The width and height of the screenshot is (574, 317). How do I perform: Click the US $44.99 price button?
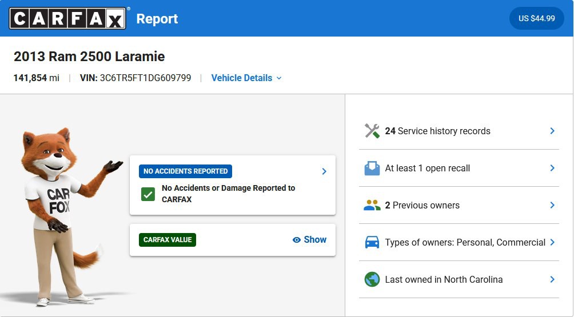tap(537, 18)
